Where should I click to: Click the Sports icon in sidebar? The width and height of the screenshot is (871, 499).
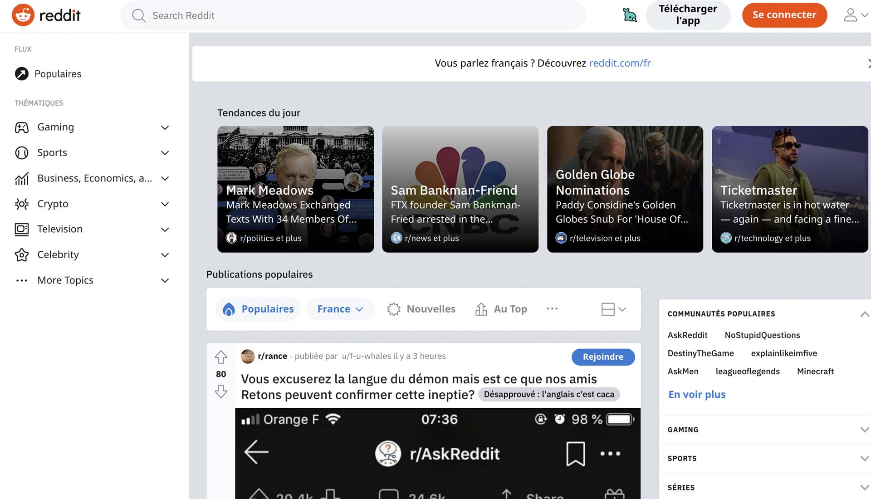pos(22,153)
